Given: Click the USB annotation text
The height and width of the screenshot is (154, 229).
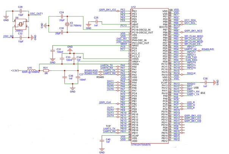Looking at the screenshot, I should [196, 88].
